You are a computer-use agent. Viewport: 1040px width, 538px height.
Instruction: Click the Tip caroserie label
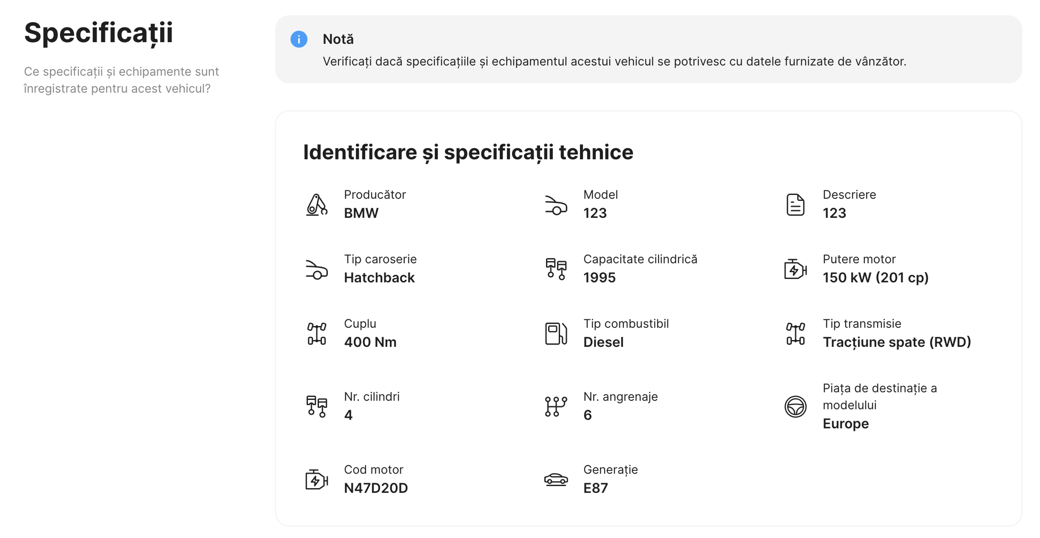pos(380,259)
